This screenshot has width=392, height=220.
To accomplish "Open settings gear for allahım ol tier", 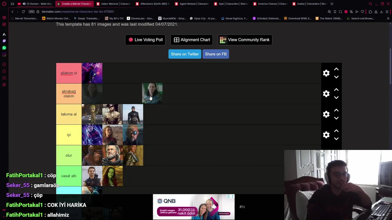I will coord(326,73).
